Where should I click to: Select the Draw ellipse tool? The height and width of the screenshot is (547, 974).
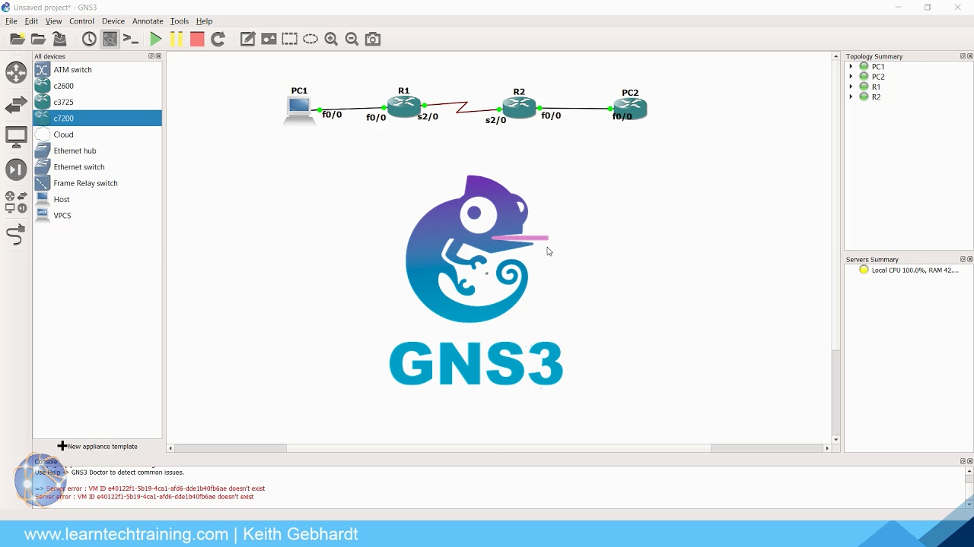tap(310, 39)
